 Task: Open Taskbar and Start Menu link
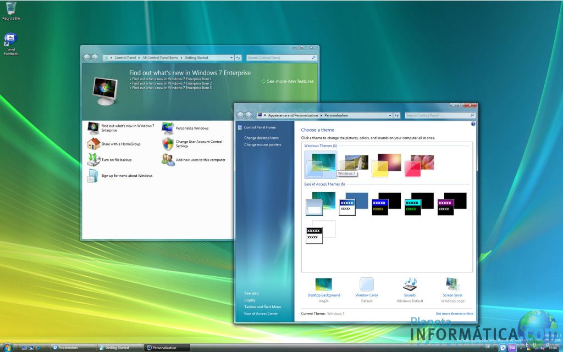262,307
